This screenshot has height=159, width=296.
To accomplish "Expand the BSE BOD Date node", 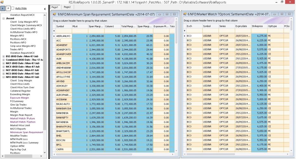I will pyautogui.click(x=3, y=56).
